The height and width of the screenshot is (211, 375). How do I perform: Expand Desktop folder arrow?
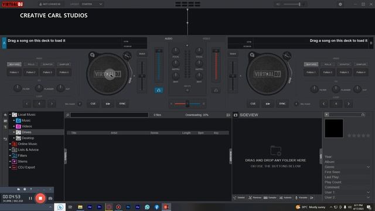click(x=14, y=138)
